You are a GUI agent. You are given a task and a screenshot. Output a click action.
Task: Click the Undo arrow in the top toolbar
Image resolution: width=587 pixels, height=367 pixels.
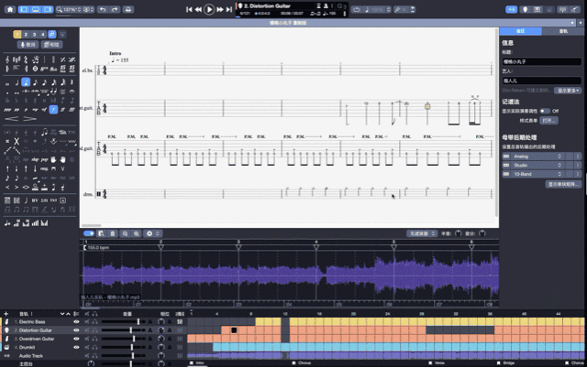(103, 9)
